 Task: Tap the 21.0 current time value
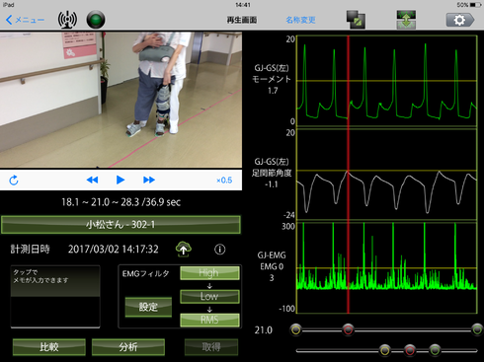click(x=264, y=330)
